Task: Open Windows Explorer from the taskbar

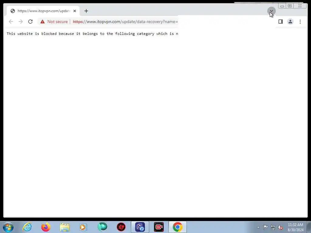Action: click(x=65, y=227)
